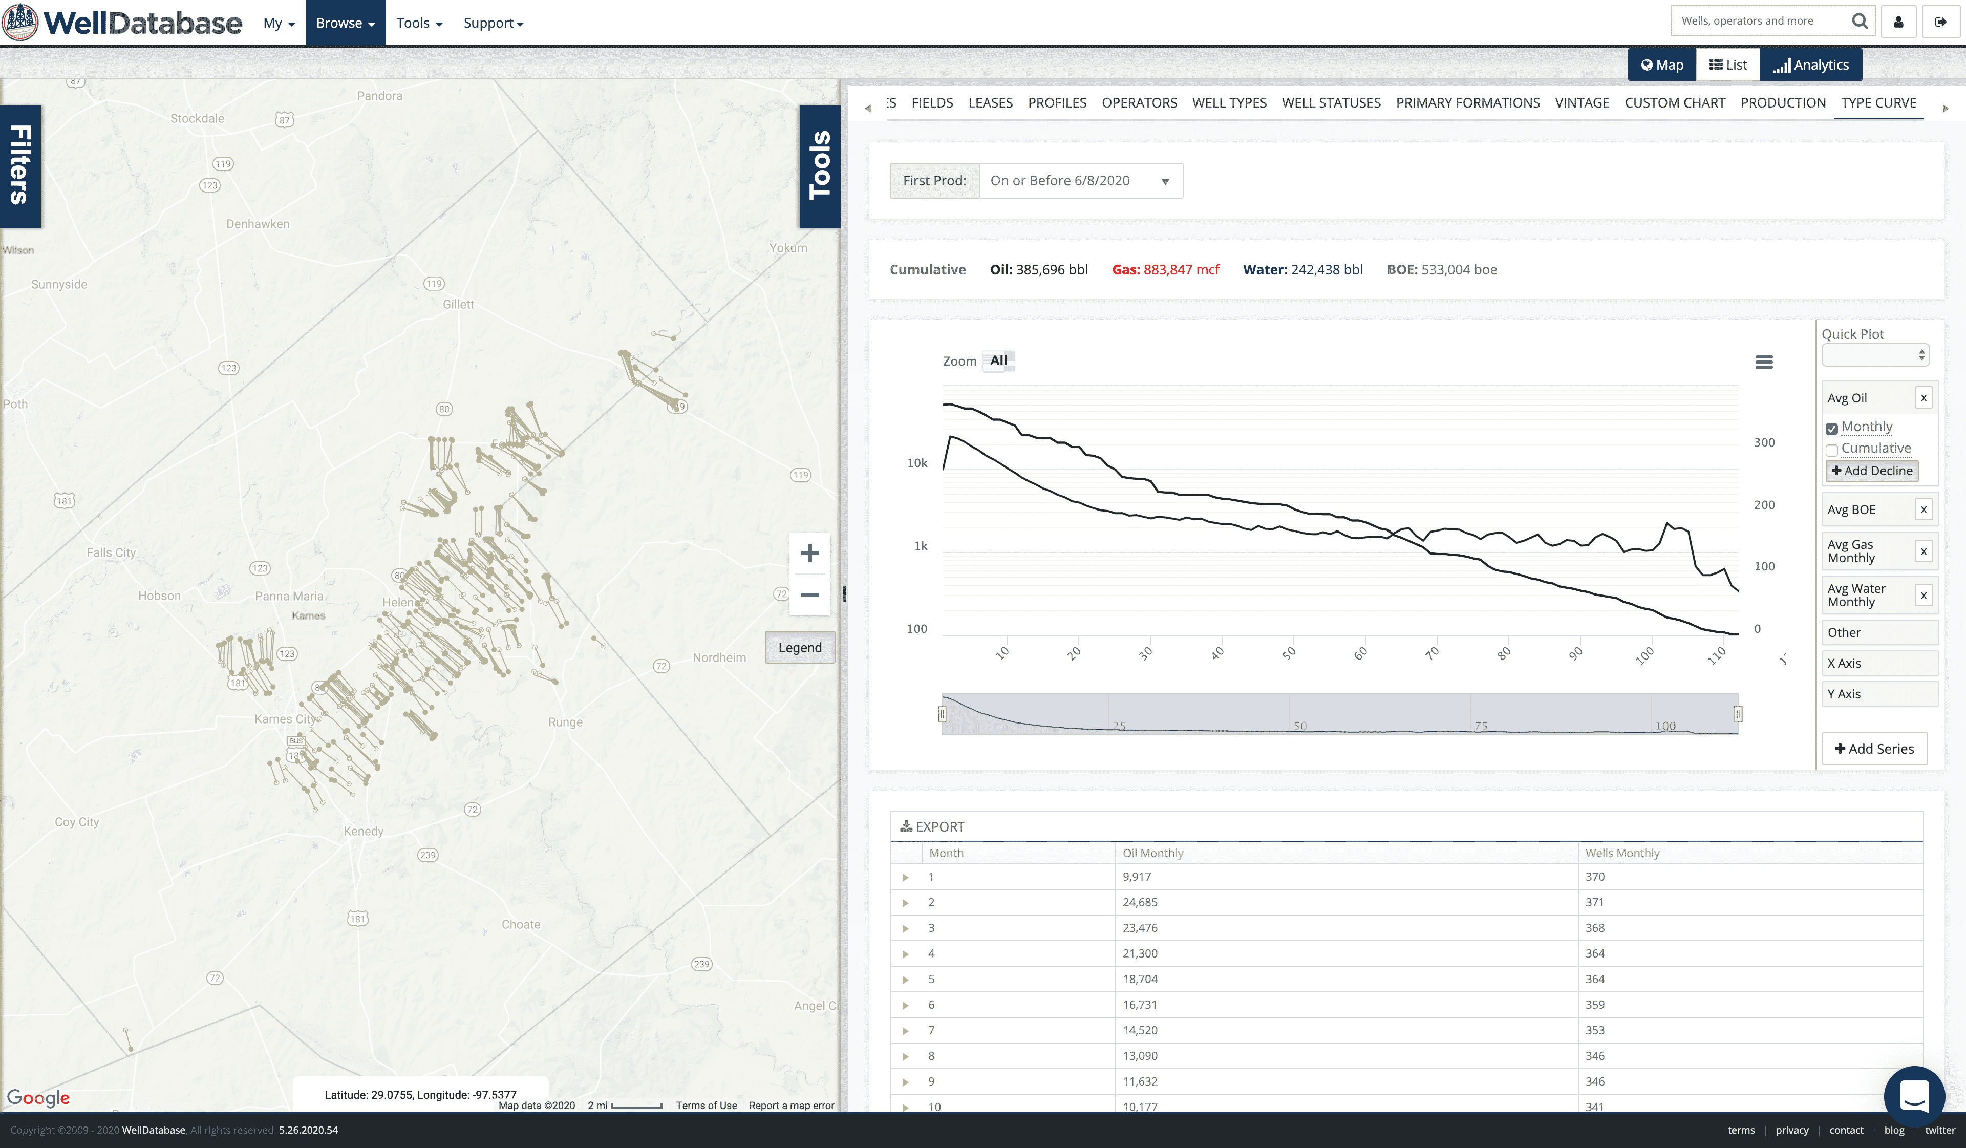
Task: Uncheck the Monthly checkbox
Action: [1832, 429]
